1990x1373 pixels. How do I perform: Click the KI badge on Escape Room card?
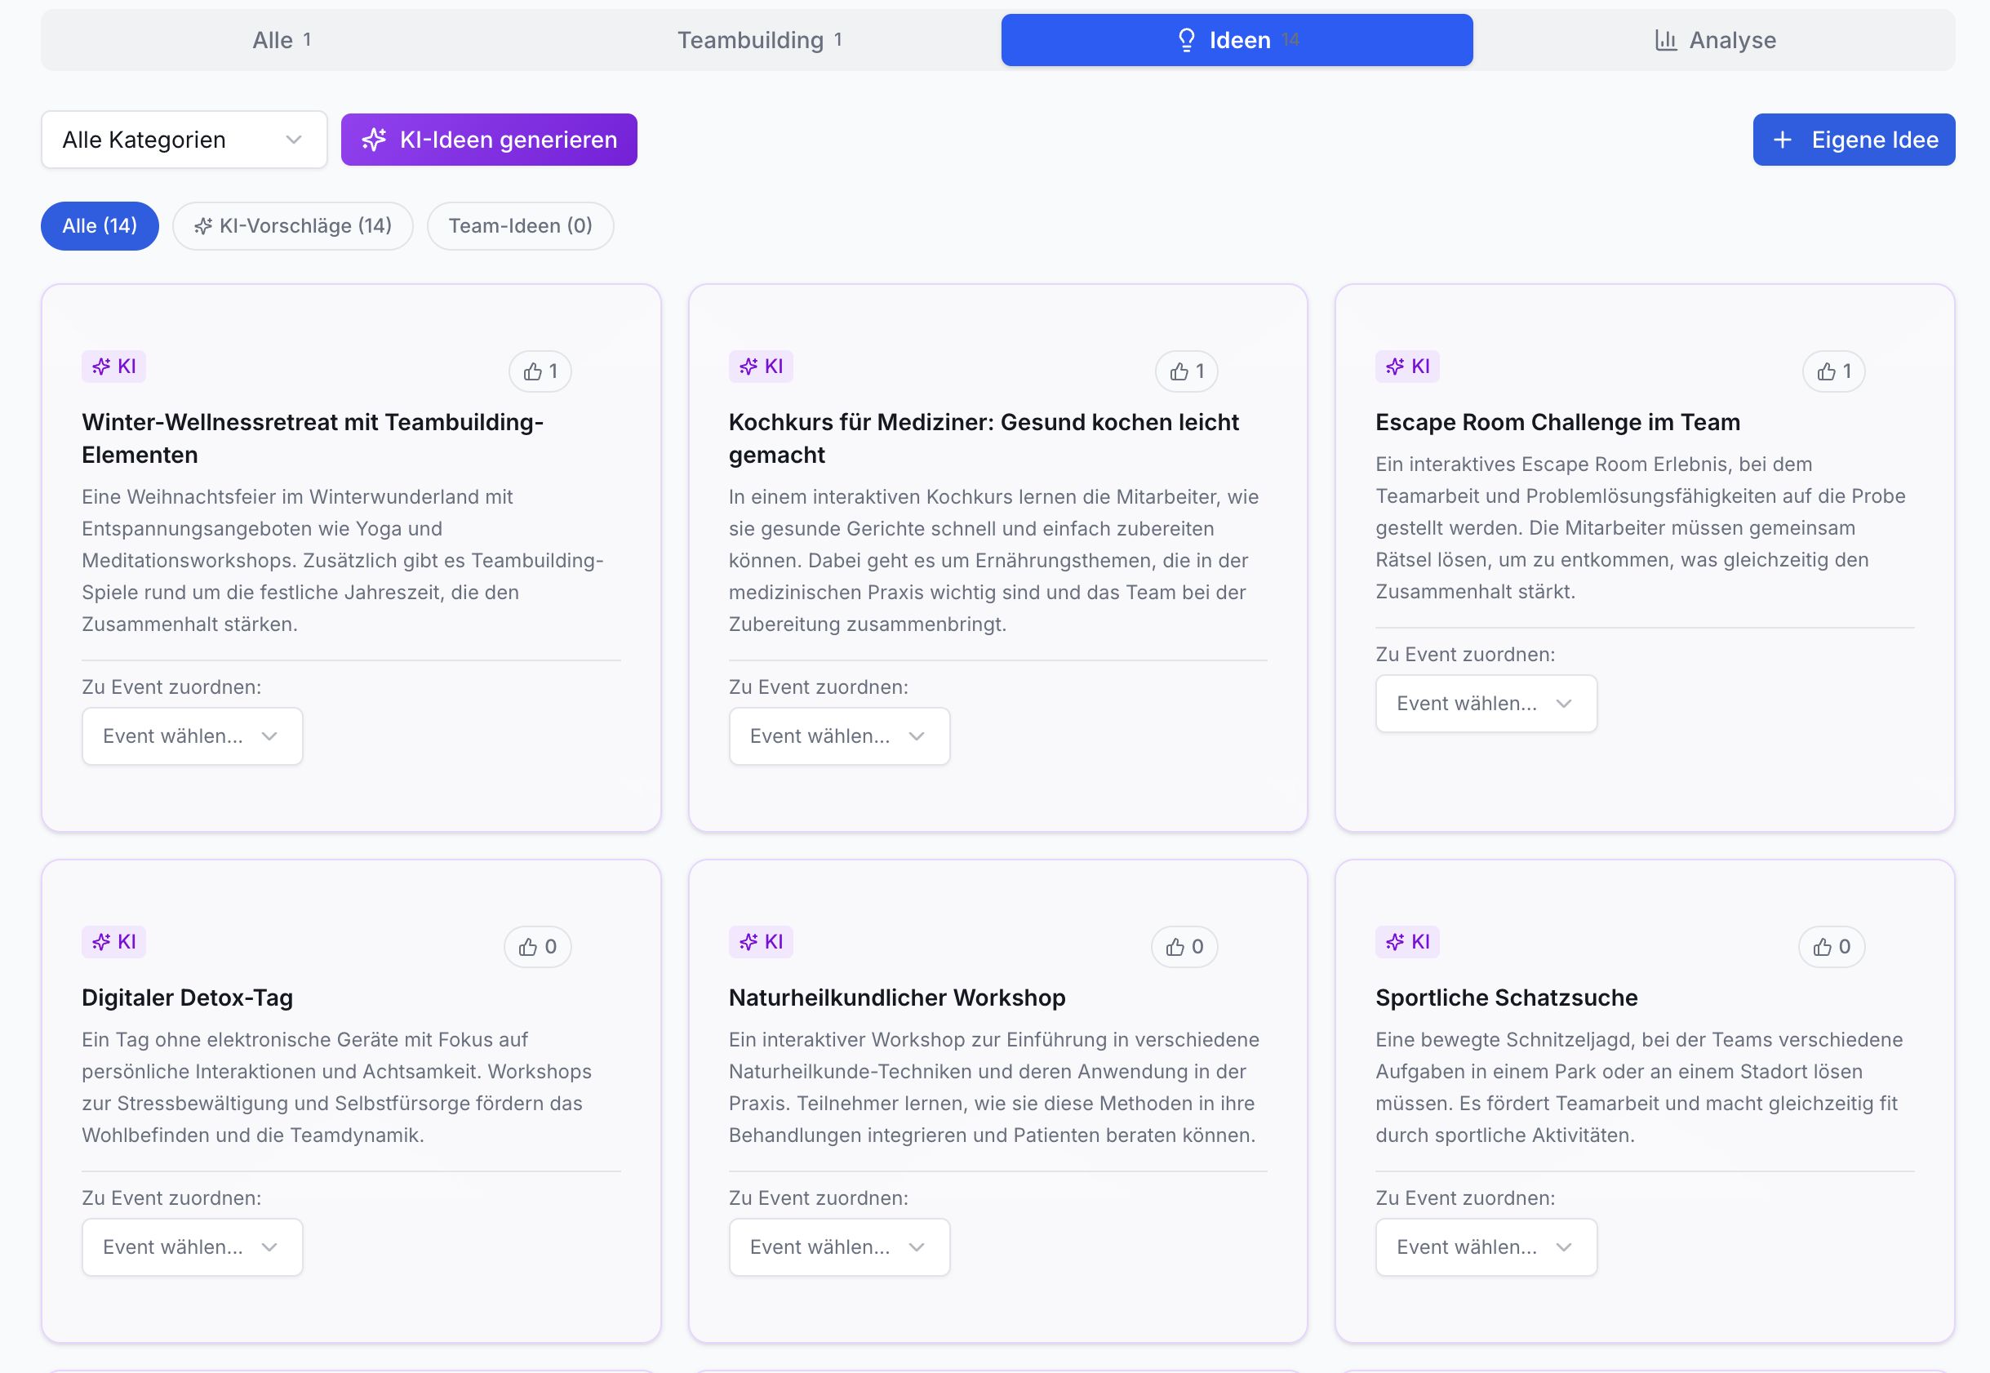pyautogui.click(x=1407, y=367)
